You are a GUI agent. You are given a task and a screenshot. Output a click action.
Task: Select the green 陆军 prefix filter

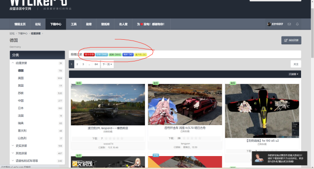pyautogui.click(x=115, y=54)
